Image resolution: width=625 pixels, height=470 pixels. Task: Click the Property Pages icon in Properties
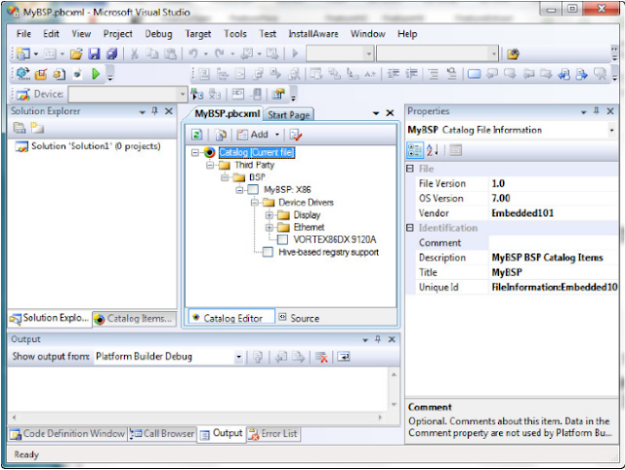coord(456,150)
